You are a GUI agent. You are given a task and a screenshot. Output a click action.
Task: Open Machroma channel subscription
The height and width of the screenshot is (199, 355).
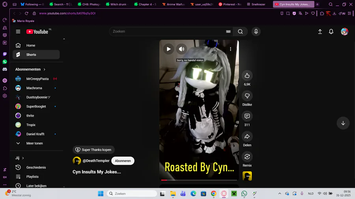point(36,88)
